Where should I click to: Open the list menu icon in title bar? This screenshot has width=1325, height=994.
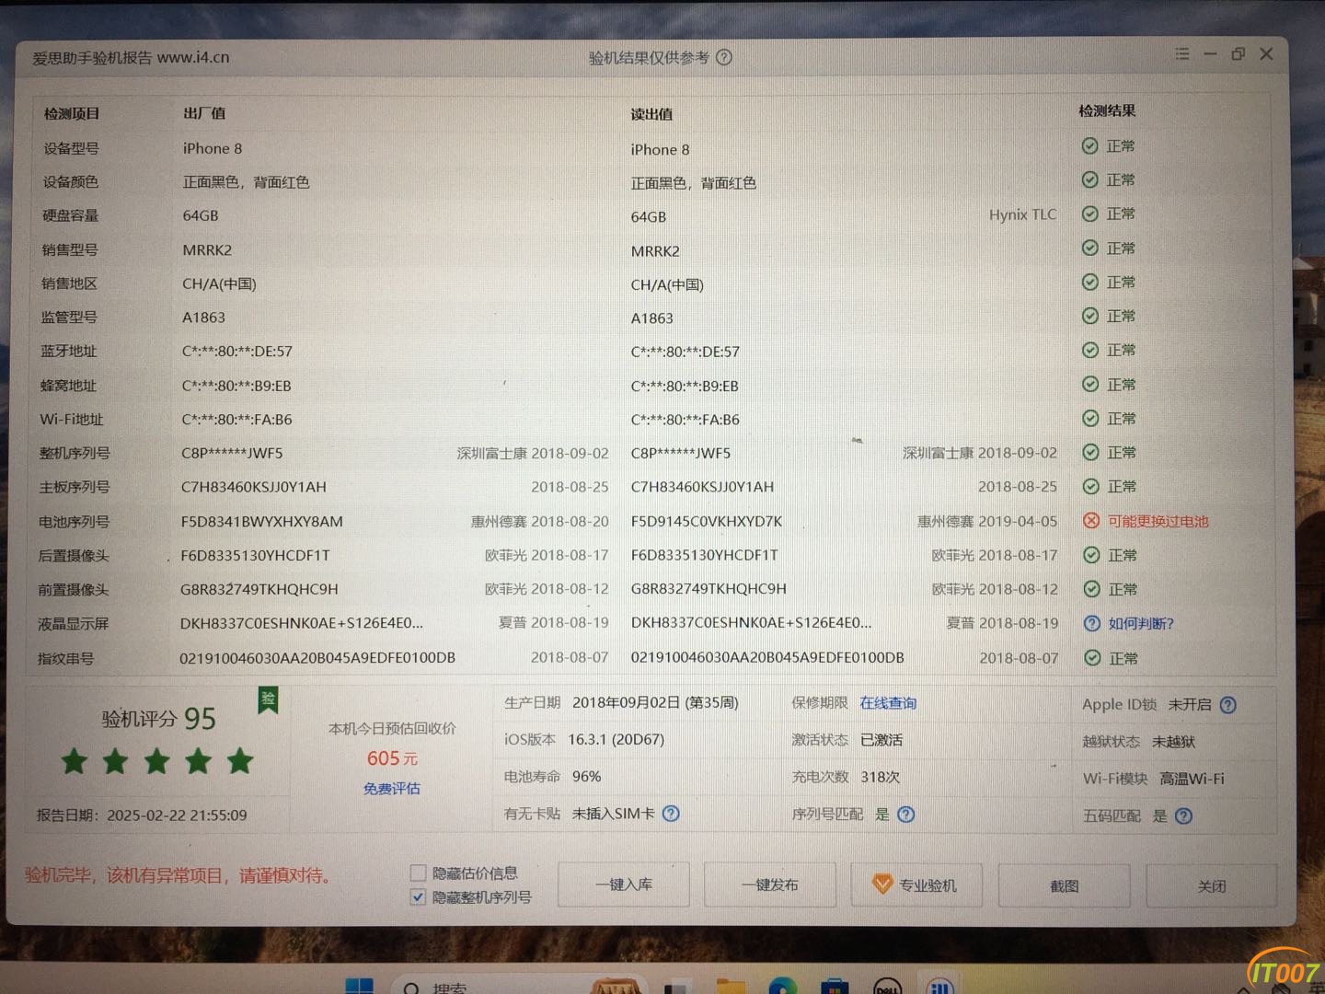(x=1182, y=54)
